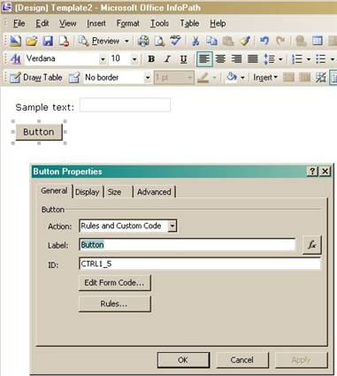Click the Undo arrow icon

264,41
